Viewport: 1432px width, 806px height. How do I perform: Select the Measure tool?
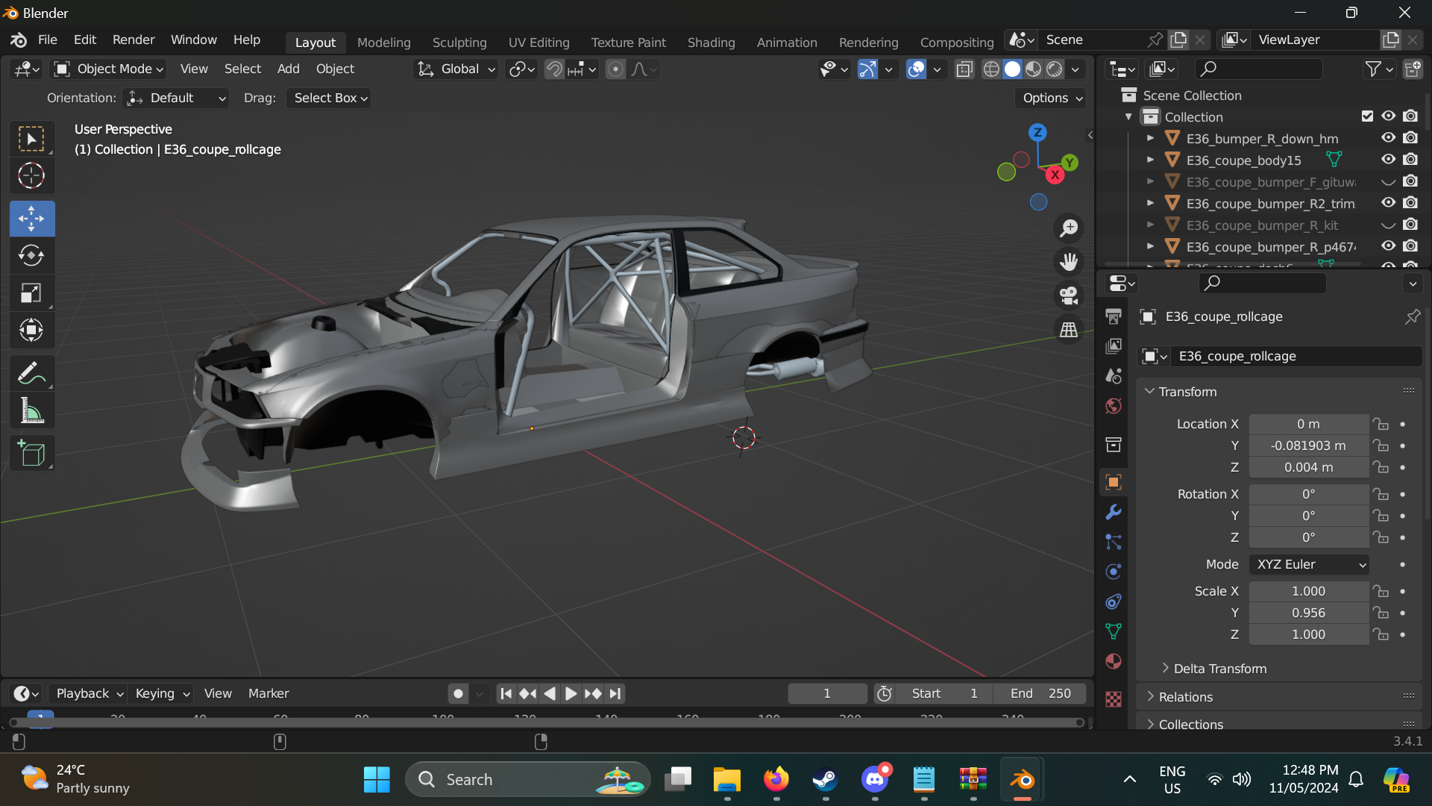(31, 410)
